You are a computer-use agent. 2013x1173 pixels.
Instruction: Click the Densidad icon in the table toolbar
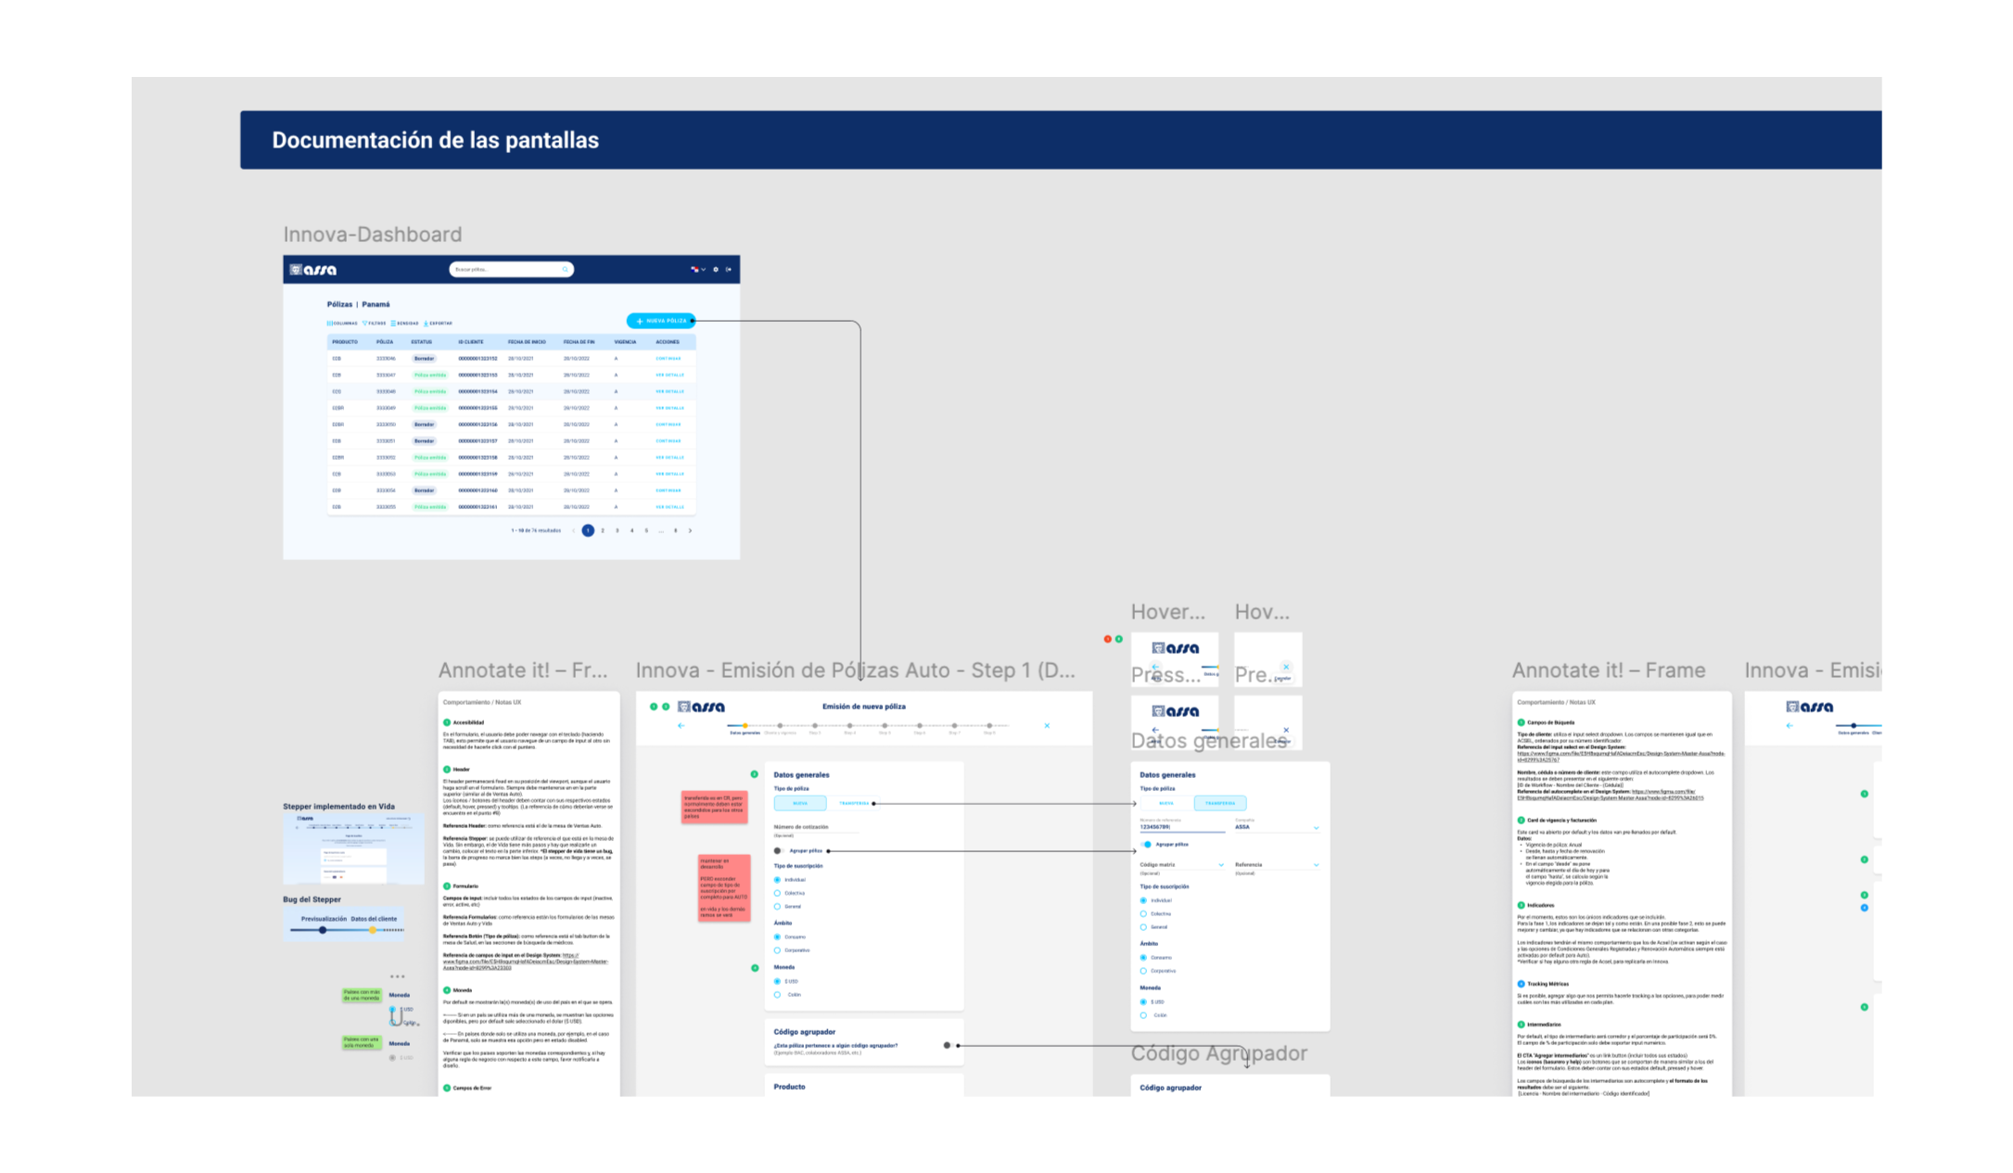393,324
